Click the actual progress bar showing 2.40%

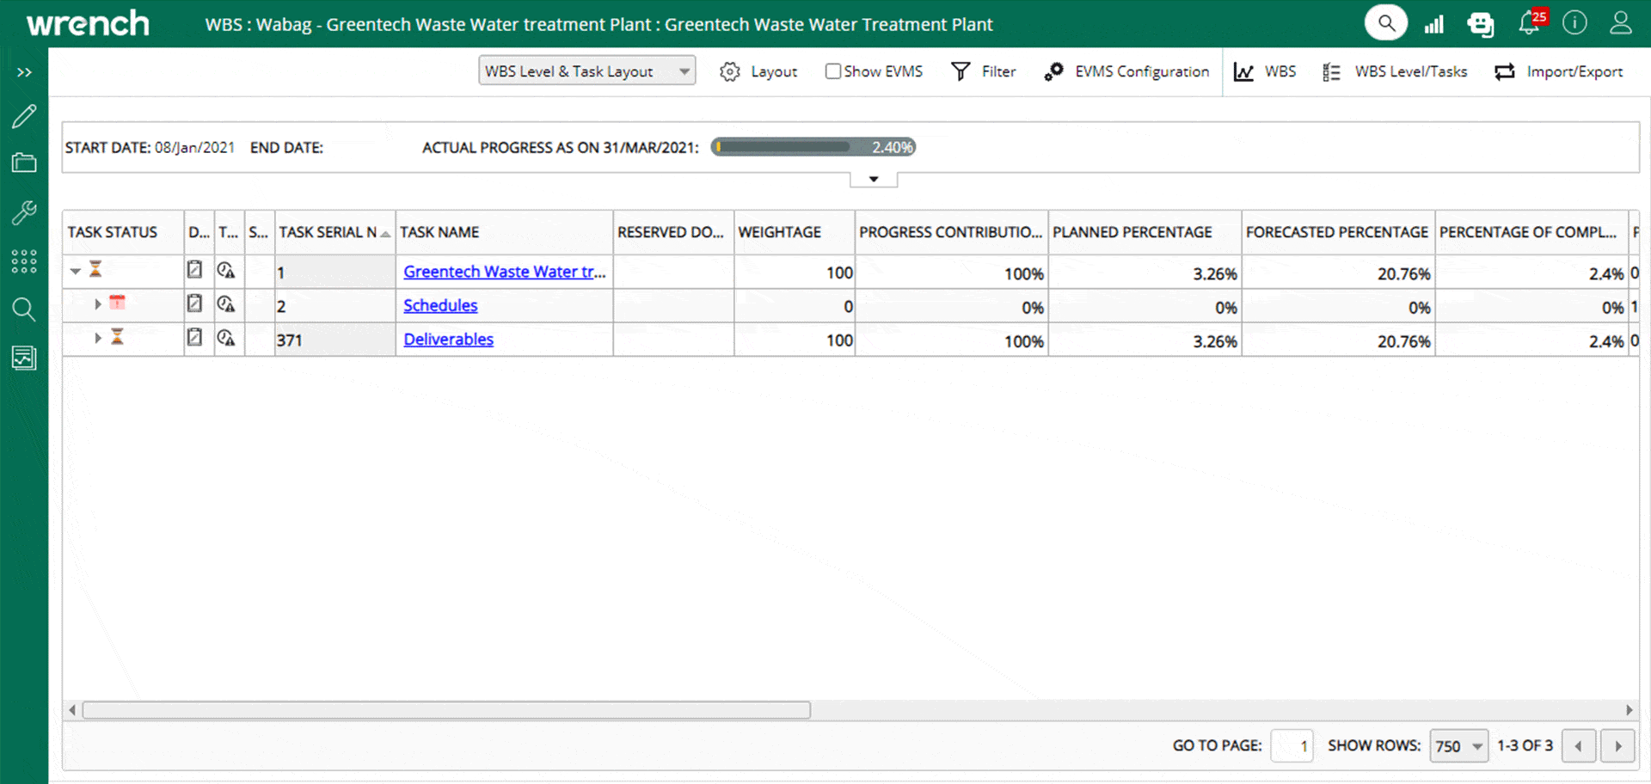point(813,147)
